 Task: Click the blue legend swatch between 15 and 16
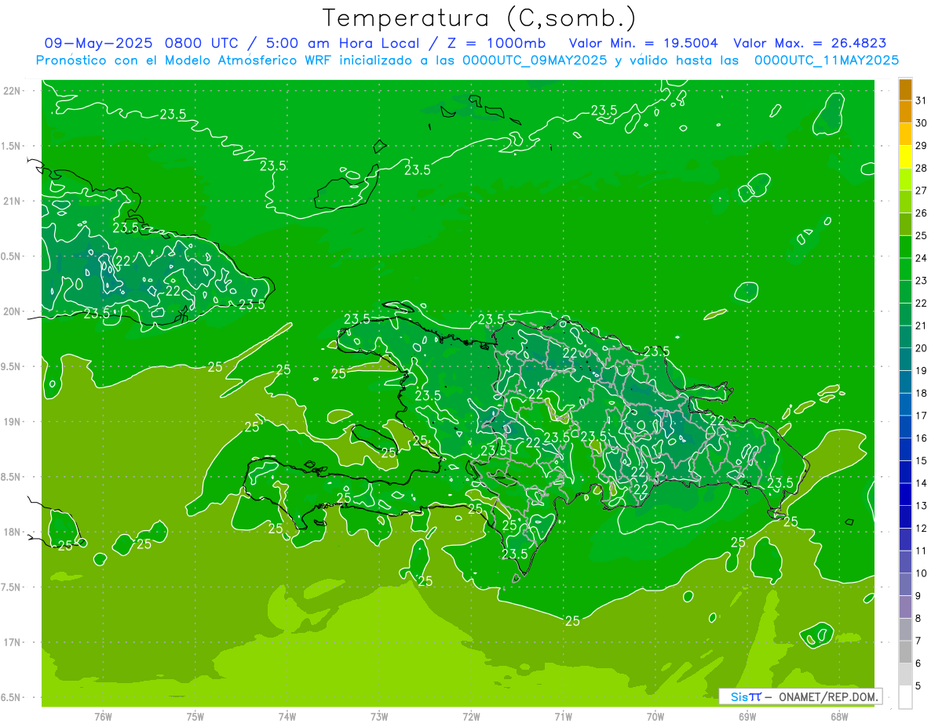click(905, 449)
